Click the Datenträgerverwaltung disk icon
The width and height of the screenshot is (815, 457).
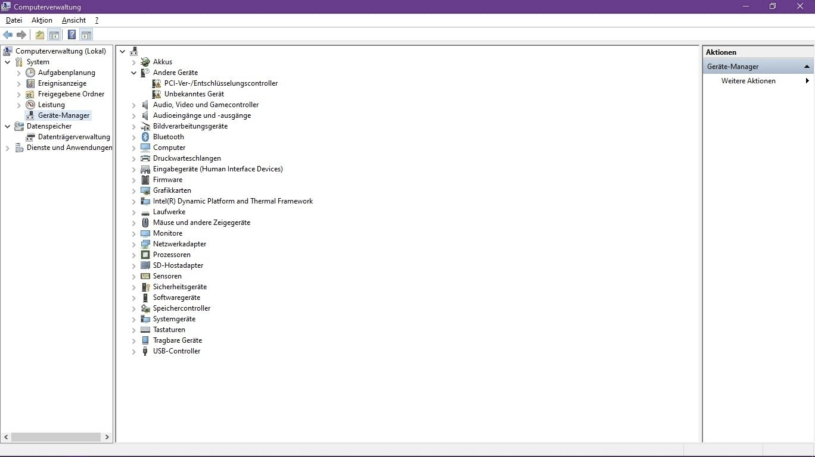[30, 137]
